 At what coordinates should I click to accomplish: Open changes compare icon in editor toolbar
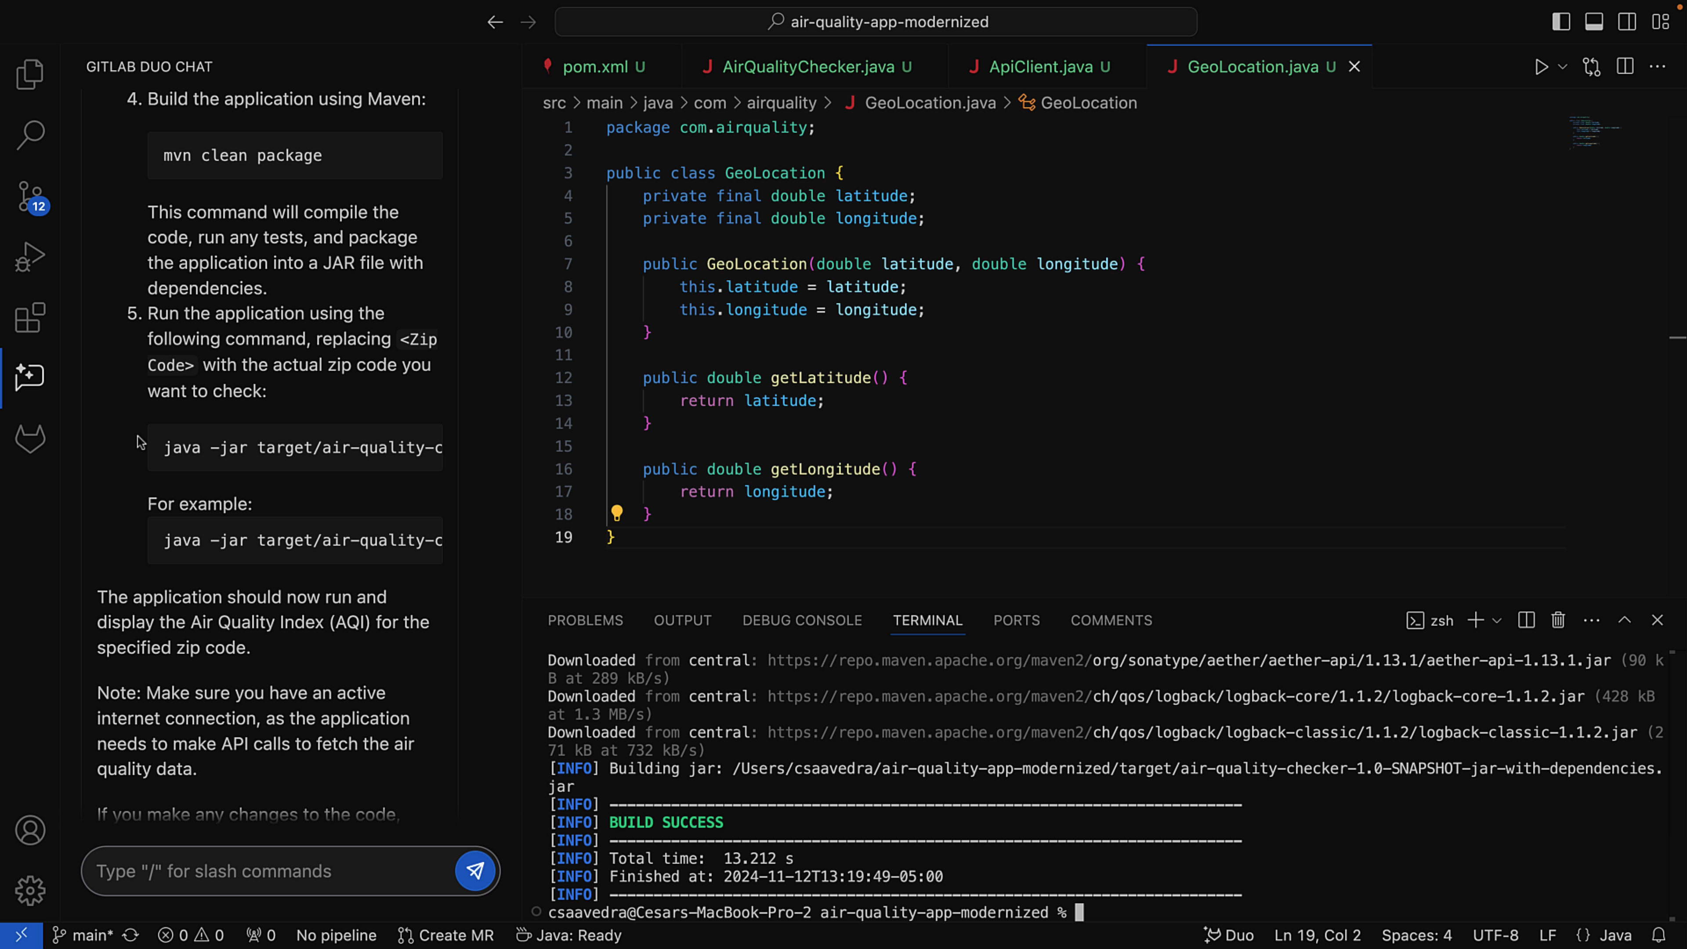[x=1591, y=67]
